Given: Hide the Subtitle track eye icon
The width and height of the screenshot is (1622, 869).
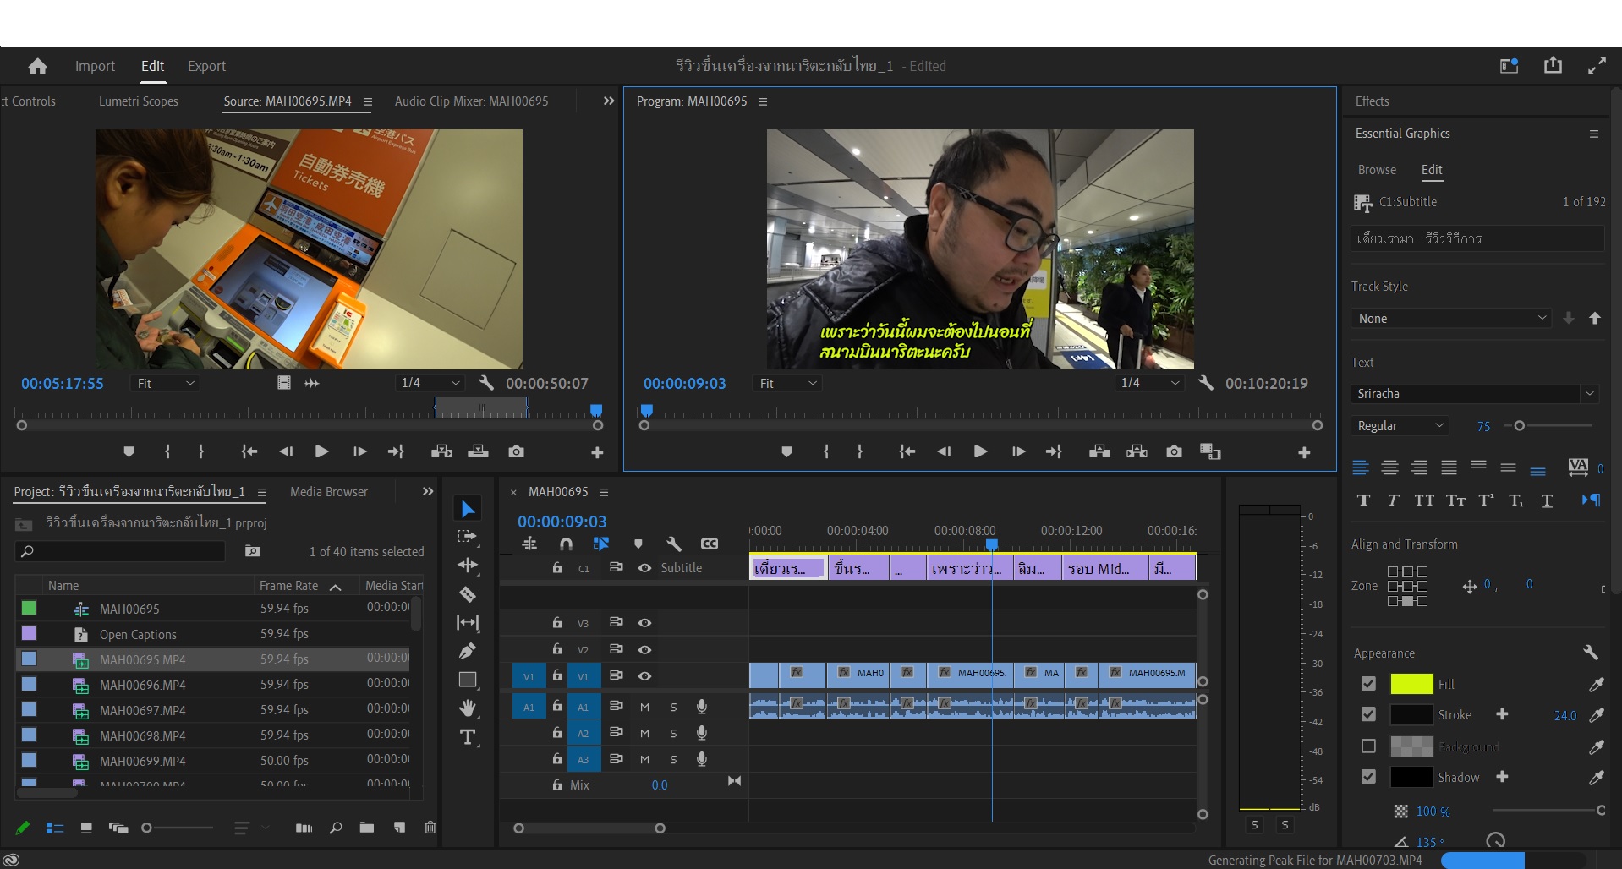Looking at the screenshot, I should 644,568.
